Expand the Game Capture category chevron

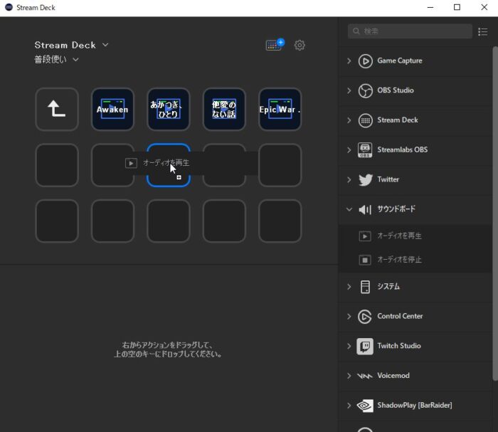tap(349, 60)
